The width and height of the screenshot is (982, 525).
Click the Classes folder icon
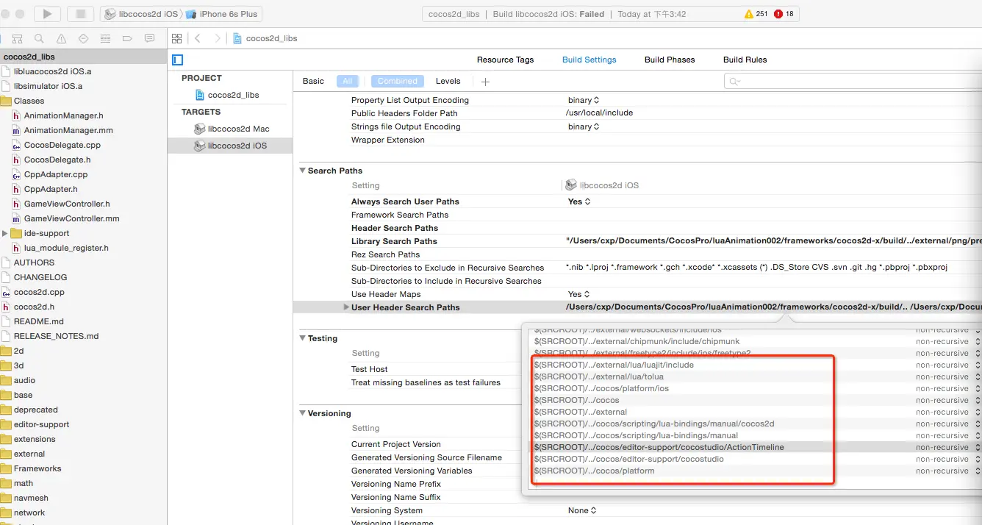point(6,101)
